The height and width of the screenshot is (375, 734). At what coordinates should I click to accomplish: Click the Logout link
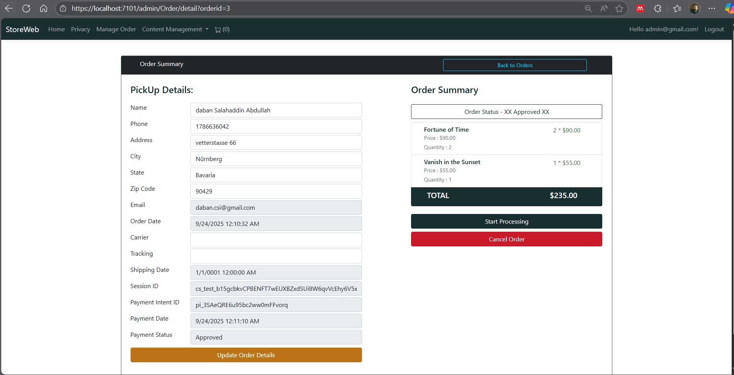(714, 29)
